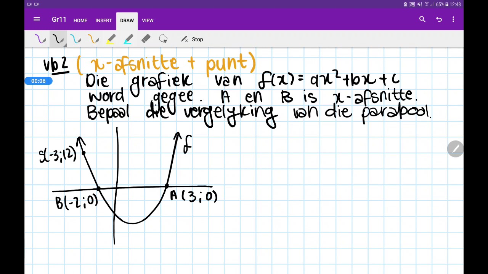Select the orange pen tool

[93, 39]
